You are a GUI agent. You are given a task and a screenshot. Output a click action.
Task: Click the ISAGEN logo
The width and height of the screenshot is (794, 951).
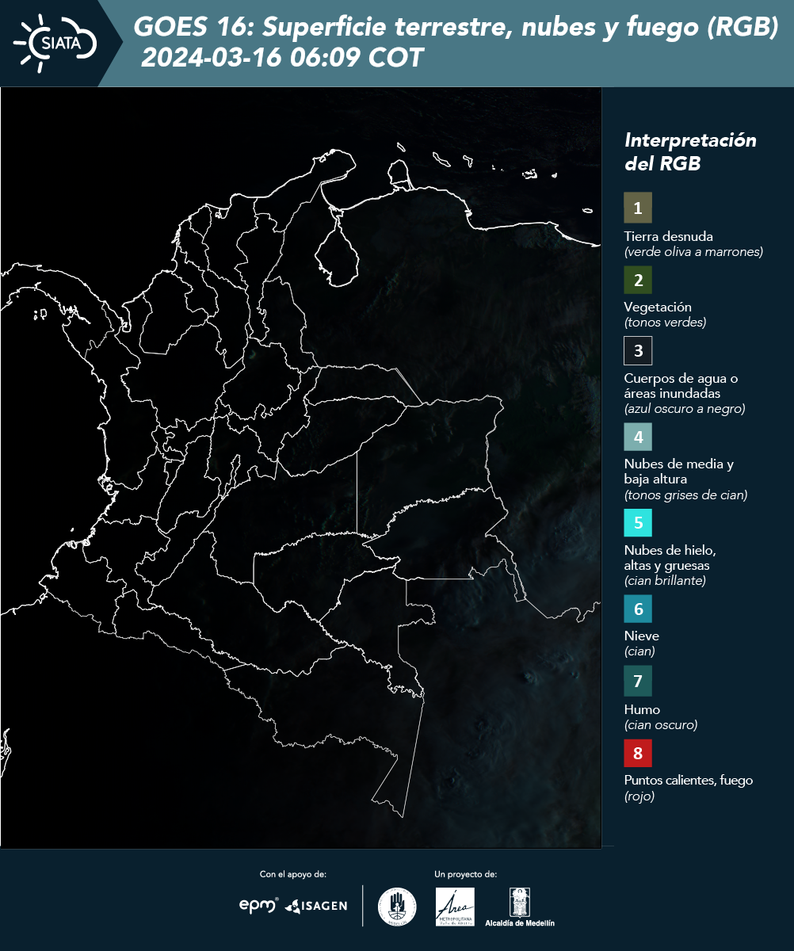[315, 906]
